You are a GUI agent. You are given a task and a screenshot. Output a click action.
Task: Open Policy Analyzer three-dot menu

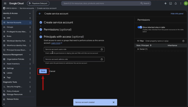point(30,91)
